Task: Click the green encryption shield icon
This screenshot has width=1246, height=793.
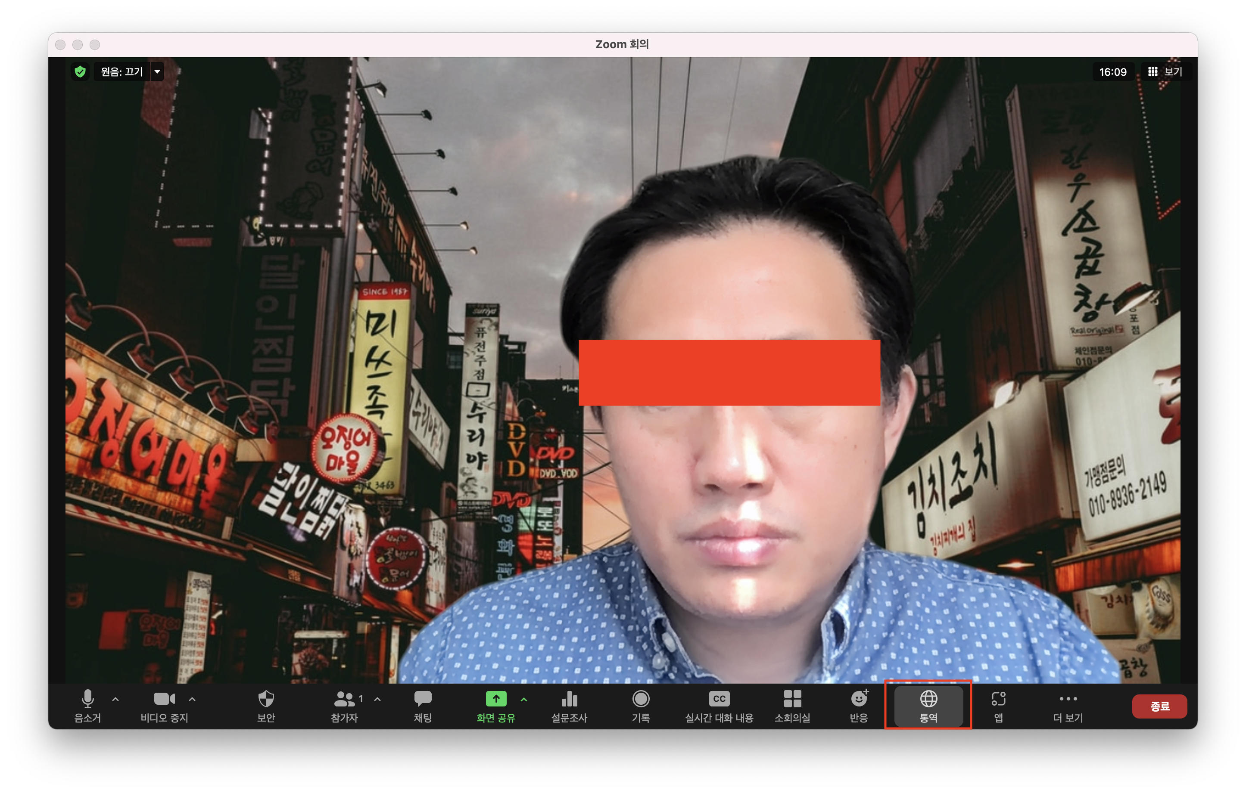Action: 80,71
